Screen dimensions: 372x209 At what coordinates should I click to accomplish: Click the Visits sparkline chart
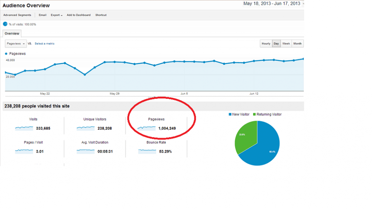click(x=24, y=128)
